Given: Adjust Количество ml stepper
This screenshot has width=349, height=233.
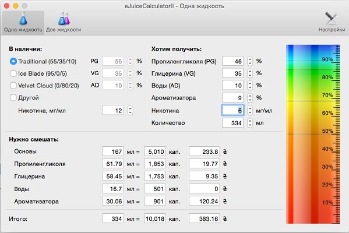Looking at the screenshot, I should coord(250,123).
